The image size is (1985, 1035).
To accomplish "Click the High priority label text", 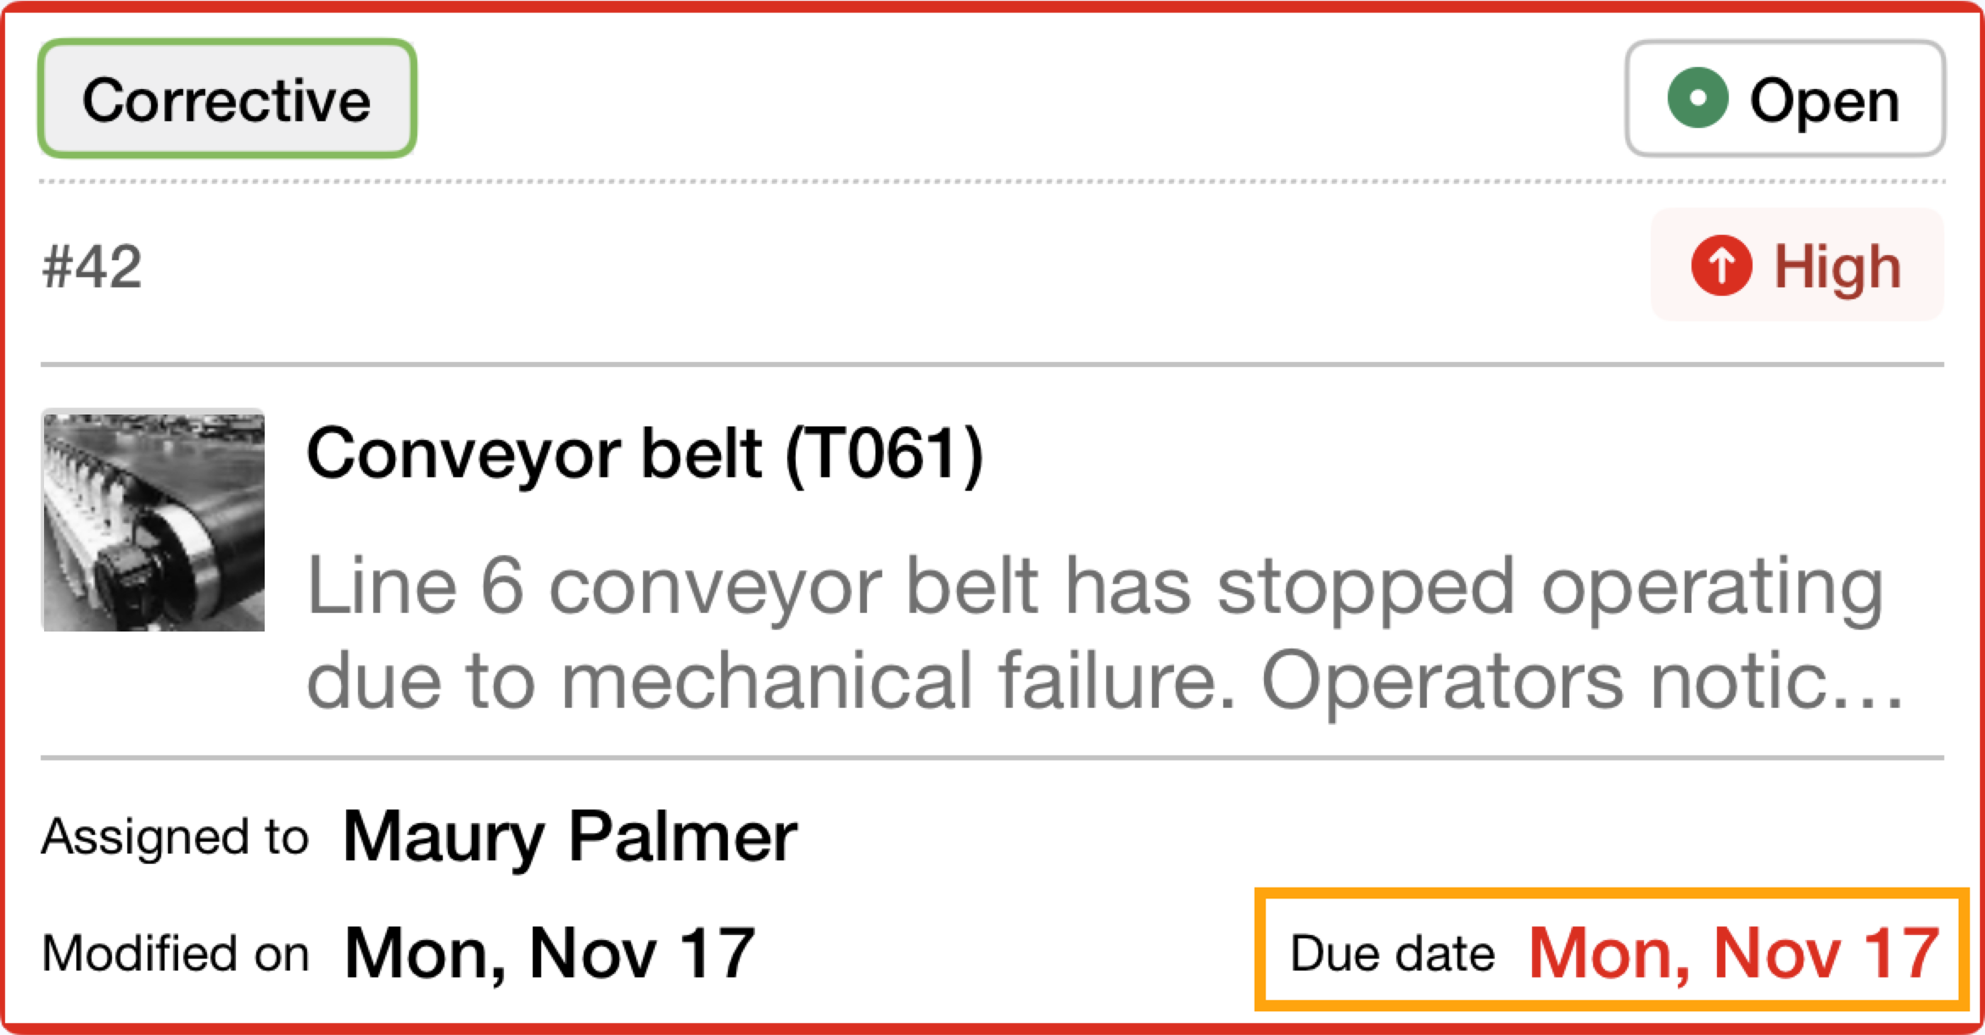I will [1837, 267].
